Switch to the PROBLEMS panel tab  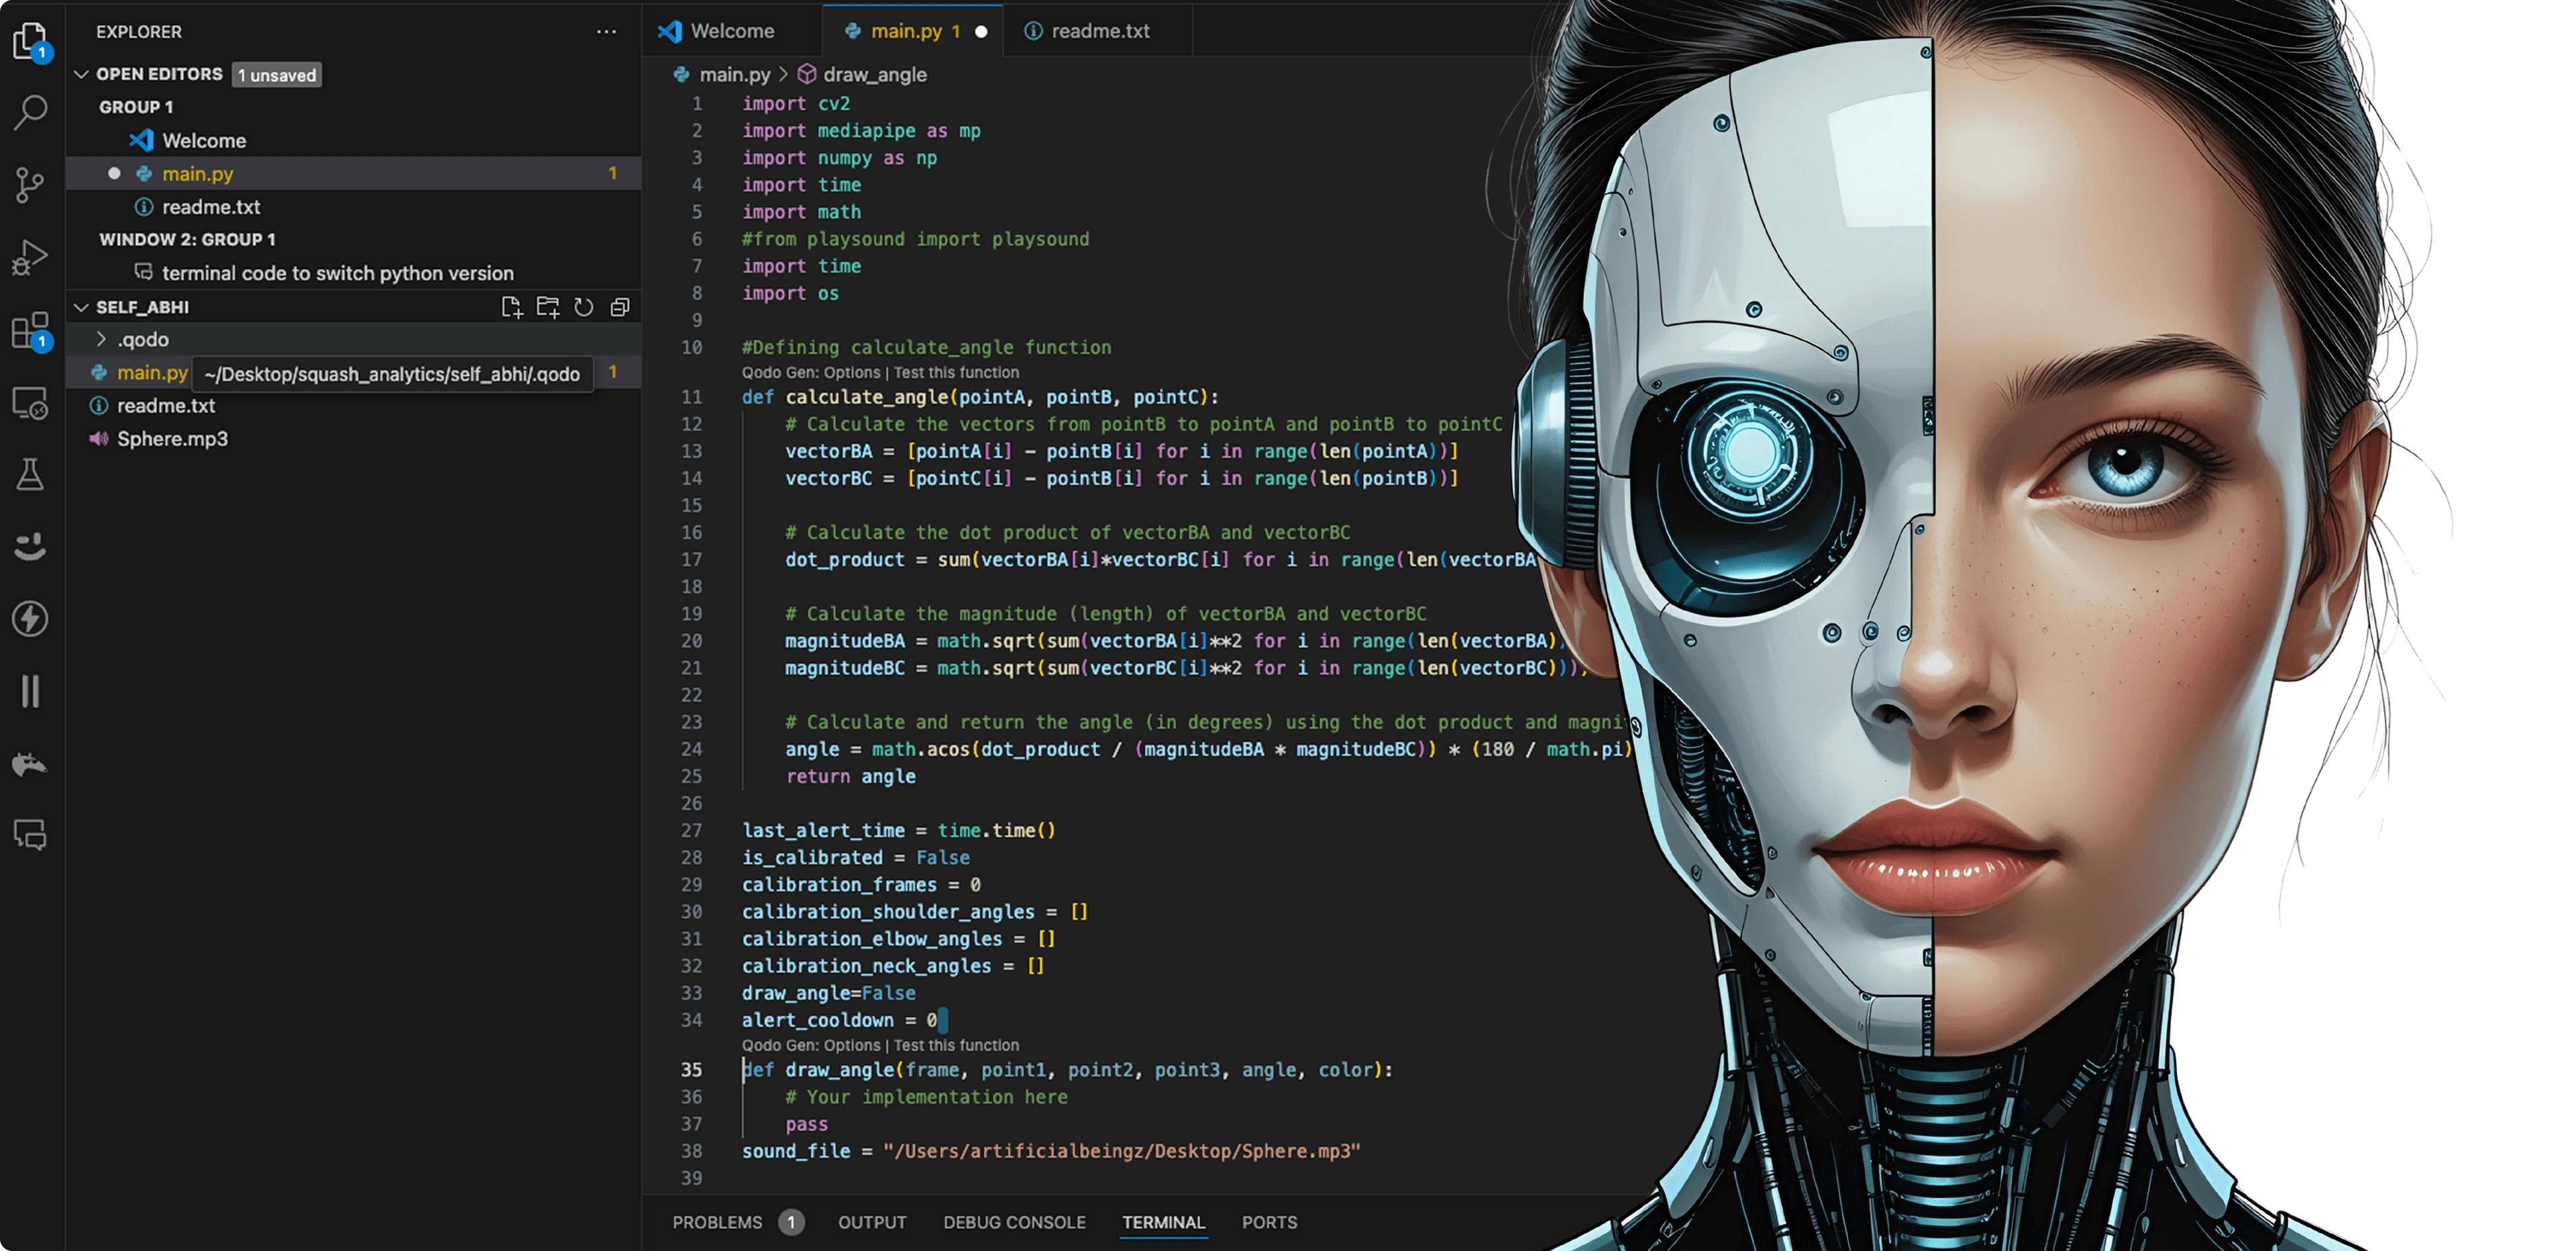pos(717,1222)
